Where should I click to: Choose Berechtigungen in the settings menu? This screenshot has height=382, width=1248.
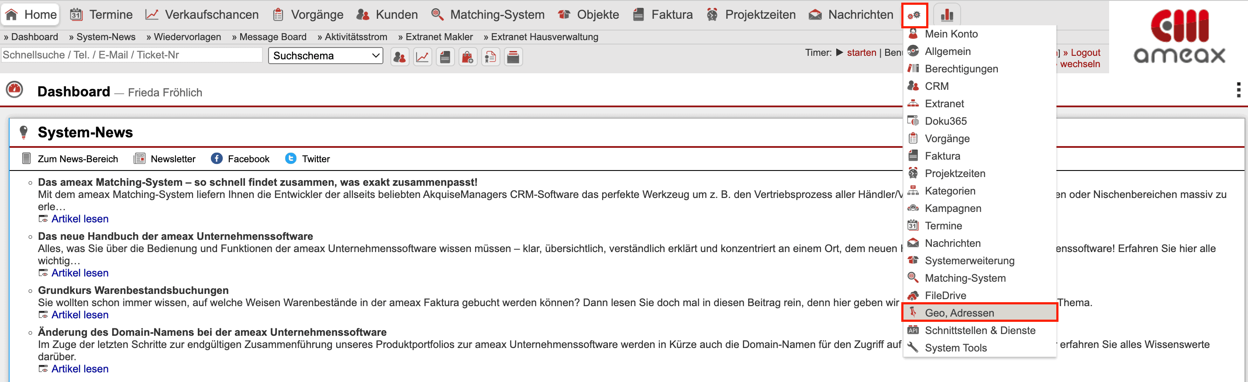961,68
